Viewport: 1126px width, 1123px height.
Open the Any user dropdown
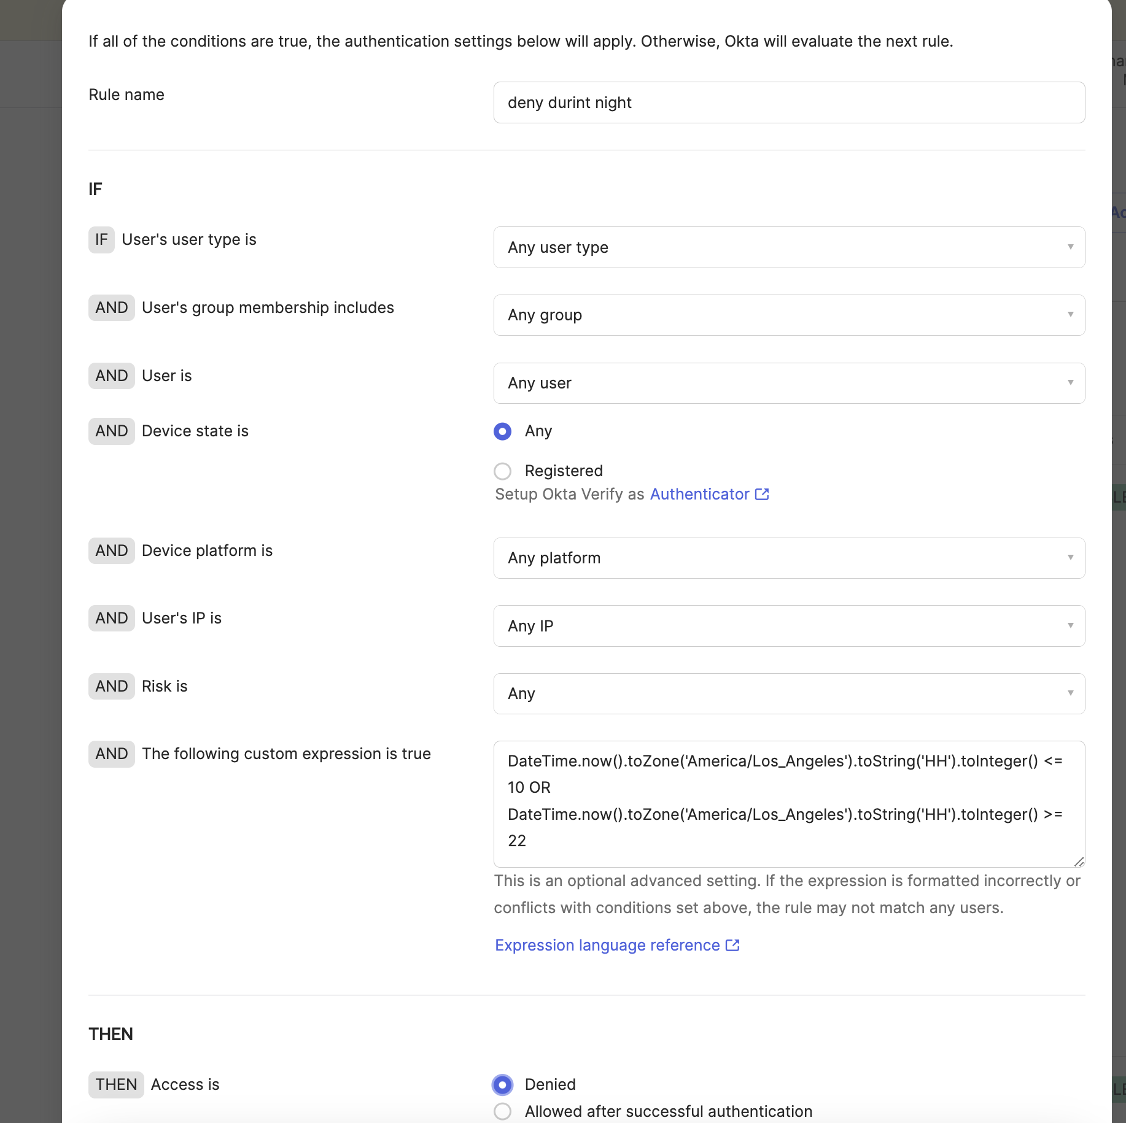tap(788, 383)
